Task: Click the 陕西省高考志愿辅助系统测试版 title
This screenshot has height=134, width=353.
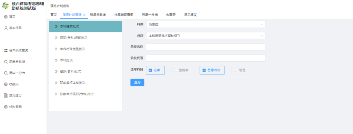Action: click(x=28, y=6)
